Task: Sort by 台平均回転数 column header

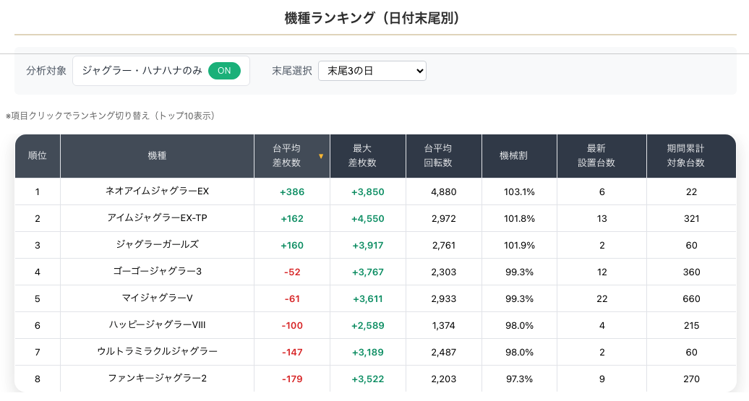Action: point(443,156)
